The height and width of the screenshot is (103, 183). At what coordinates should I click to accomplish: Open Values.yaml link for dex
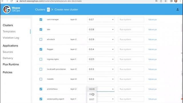pos(152,29)
